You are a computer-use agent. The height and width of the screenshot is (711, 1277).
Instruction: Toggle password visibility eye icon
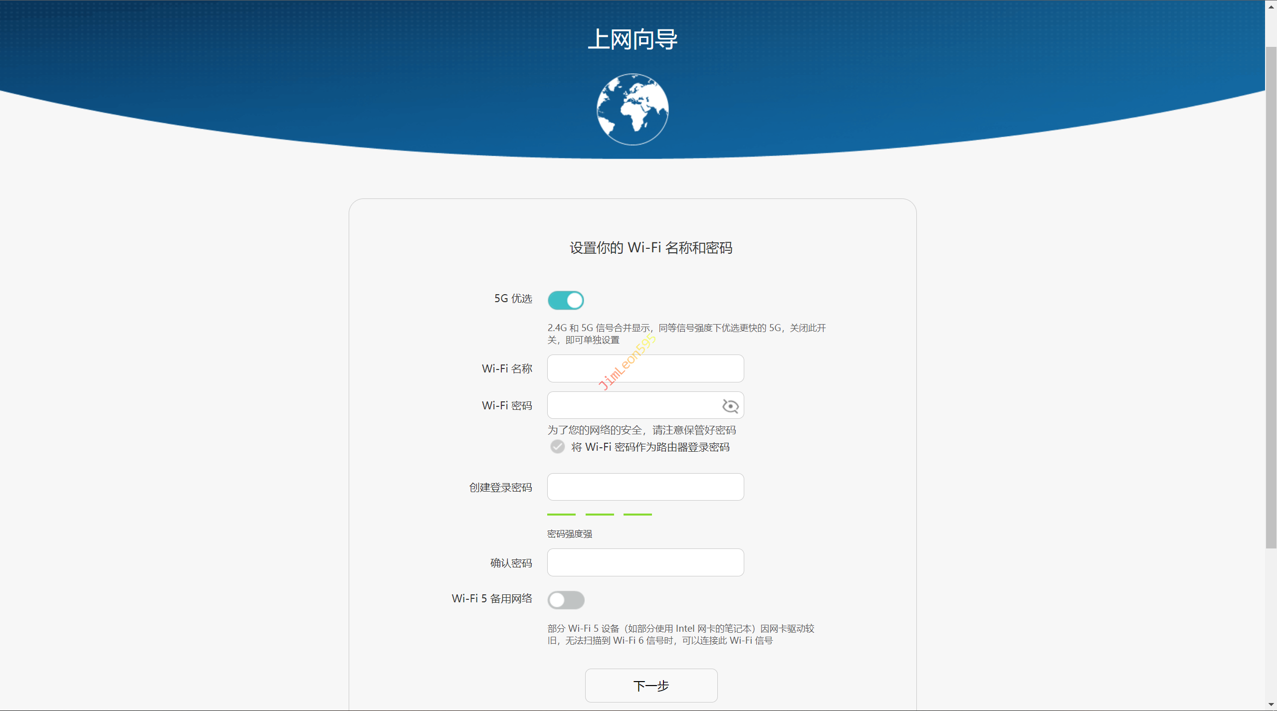pyautogui.click(x=730, y=406)
